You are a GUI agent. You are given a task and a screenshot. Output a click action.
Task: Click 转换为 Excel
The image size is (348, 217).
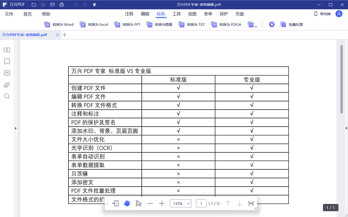94,25
